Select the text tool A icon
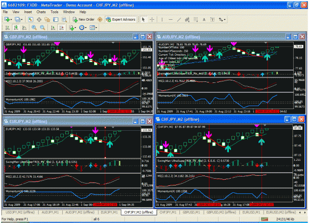Screen dimensions: 309x223 tap(204, 19)
